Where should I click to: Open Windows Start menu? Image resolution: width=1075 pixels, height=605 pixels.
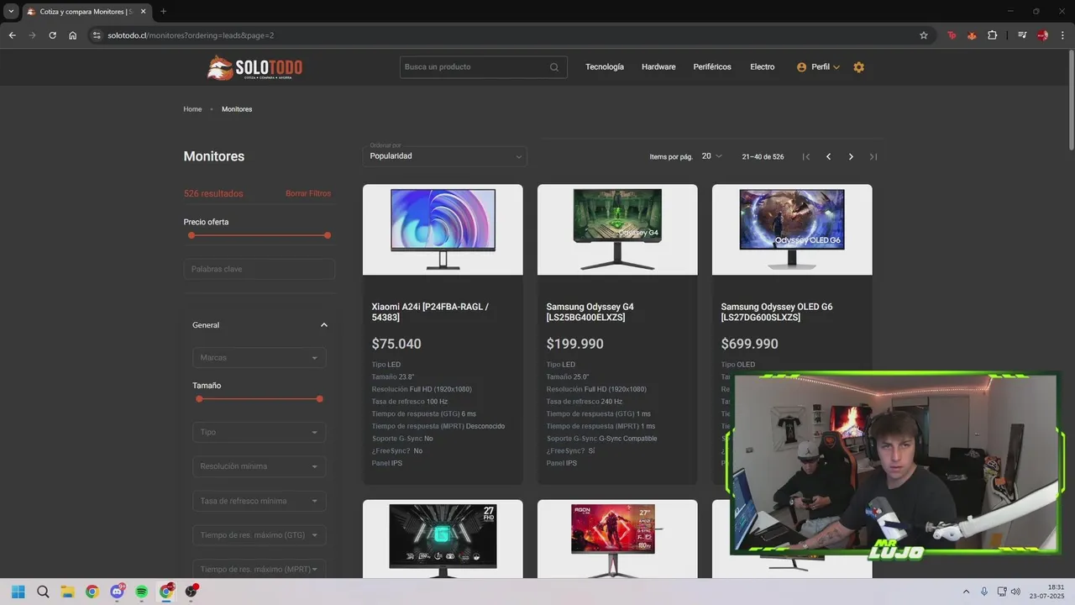tap(18, 592)
